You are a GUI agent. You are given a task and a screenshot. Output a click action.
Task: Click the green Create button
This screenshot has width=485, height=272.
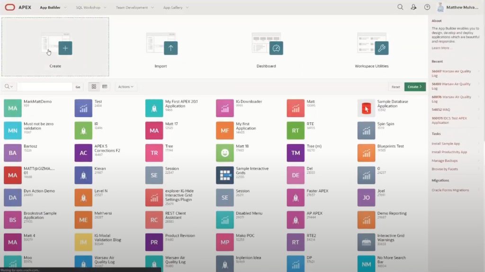415,87
